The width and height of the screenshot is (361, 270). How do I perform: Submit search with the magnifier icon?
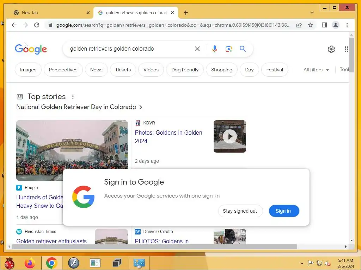point(243,49)
